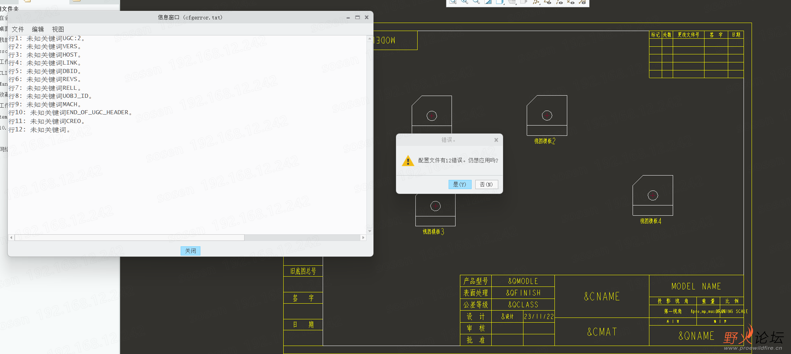Toggle the plane display eye icon
This screenshot has height=354, width=791.
(x=548, y=1)
